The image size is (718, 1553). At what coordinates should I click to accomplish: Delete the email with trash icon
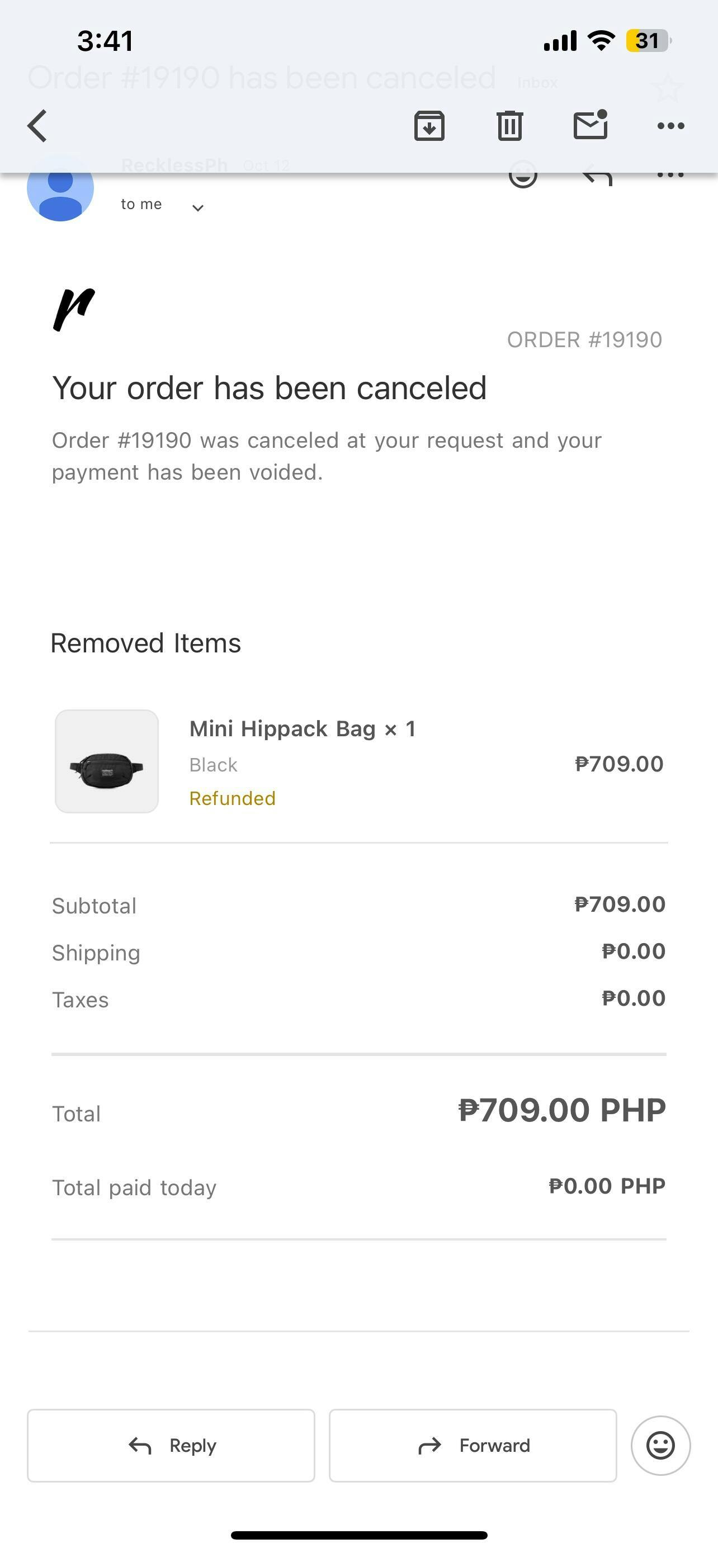point(509,125)
